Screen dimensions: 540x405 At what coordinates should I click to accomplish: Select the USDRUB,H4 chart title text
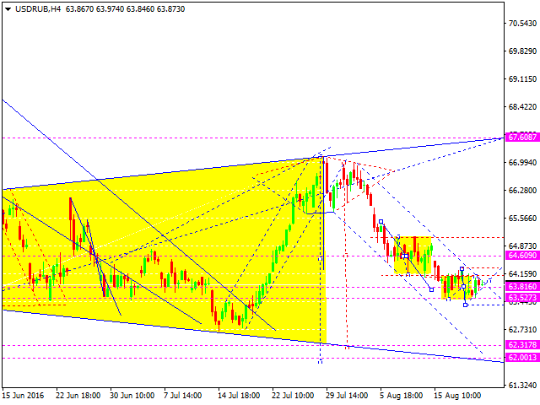coord(38,9)
